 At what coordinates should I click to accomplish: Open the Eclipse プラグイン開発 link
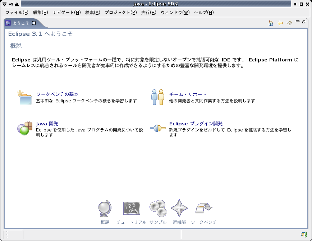196,124
